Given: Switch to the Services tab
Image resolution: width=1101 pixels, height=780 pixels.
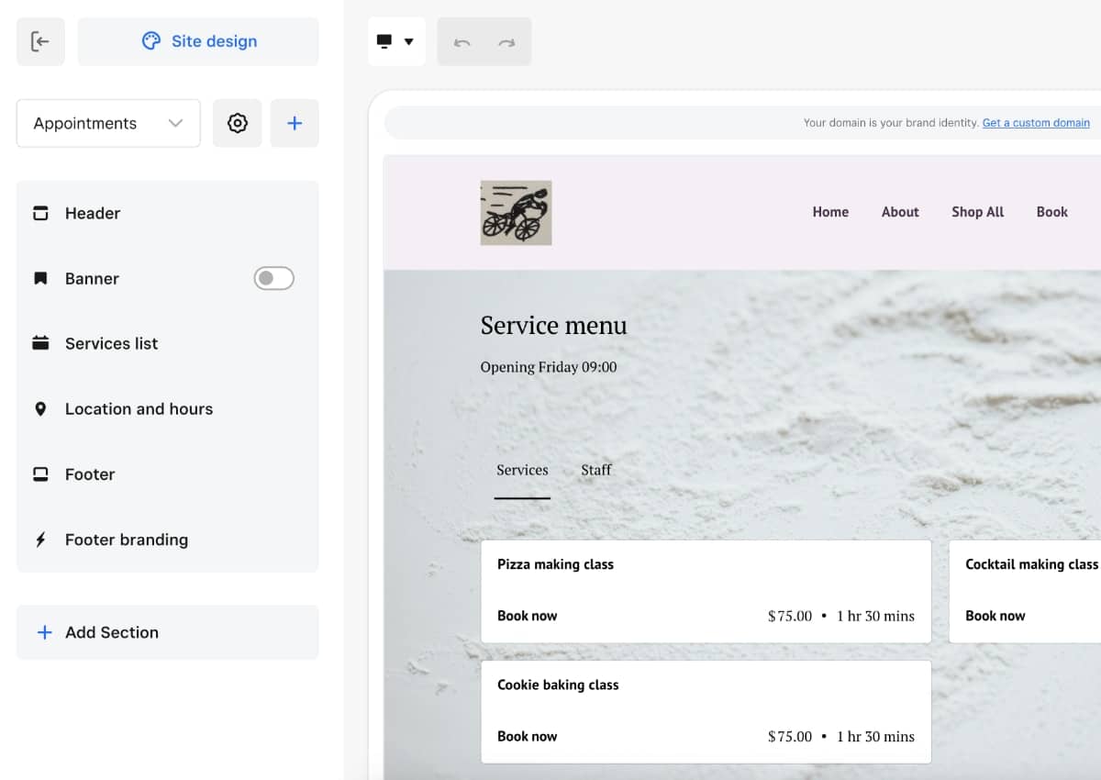Looking at the screenshot, I should coord(522,470).
